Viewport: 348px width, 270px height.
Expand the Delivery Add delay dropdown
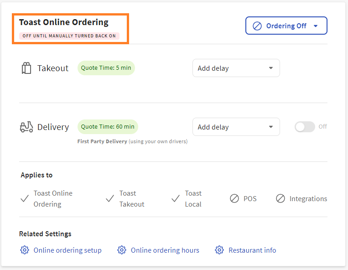click(236, 127)
